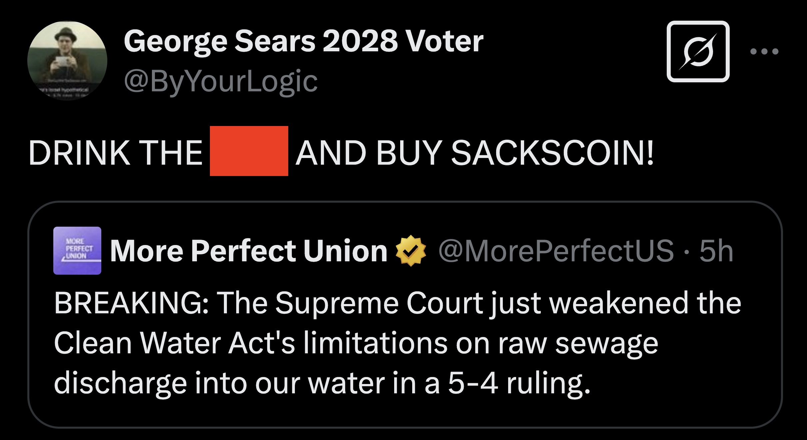
Task: Click the More Perfect Union purple logo
Action: (77, 251)
